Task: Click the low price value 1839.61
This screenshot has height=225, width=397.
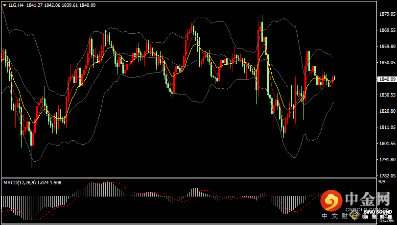Action: (70, 5)
